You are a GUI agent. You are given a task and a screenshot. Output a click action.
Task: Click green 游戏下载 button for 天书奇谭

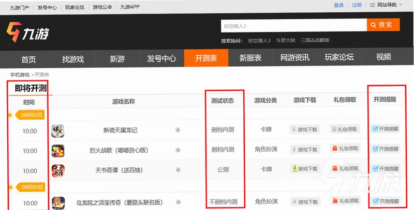click(305, 169)
